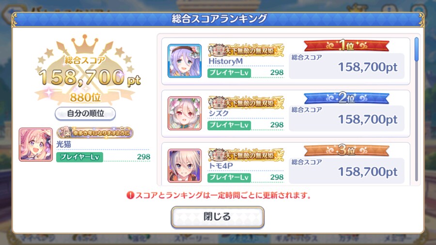Viewport: 436px width, 245px height.
Task: Open シズク's character avatar
Action: tap(185, 113)
